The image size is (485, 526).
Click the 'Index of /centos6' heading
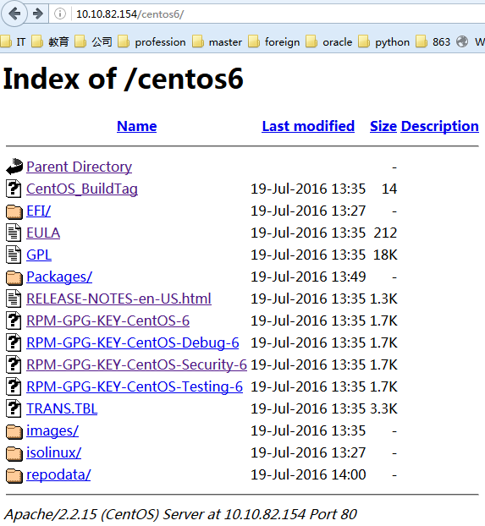click(x=123, y=79)
